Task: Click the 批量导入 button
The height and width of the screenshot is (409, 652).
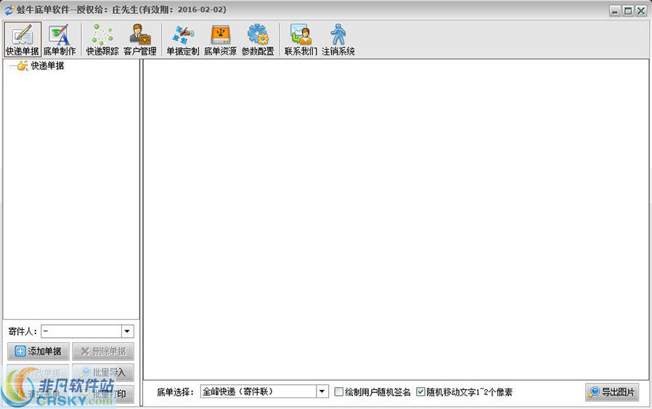Action: click(103, 373)
